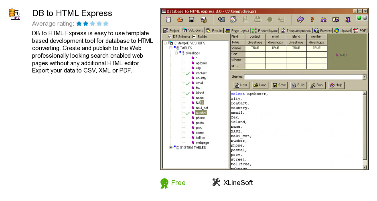Toggle the Builder checkbox

coord(194,36)
